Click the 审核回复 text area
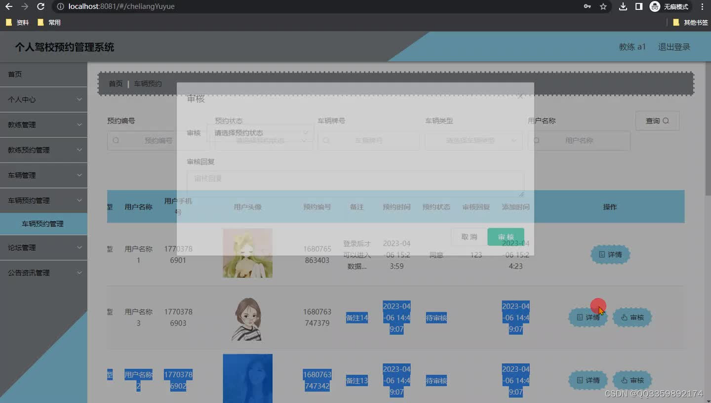Screen dimensions: 711x403 355,184
